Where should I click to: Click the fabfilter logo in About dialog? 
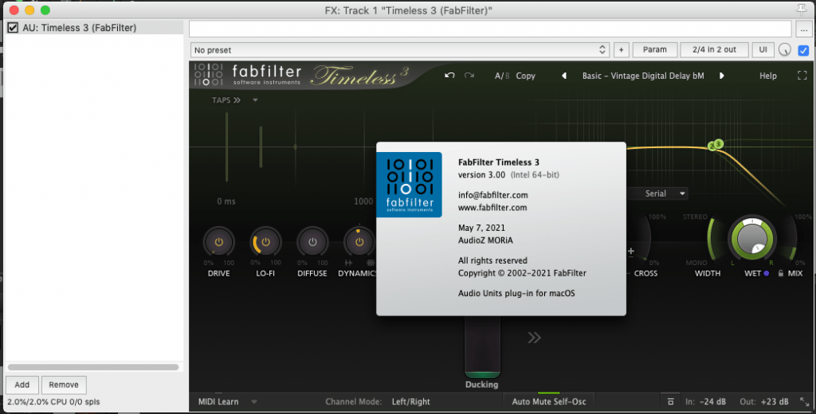pos(409,185)
